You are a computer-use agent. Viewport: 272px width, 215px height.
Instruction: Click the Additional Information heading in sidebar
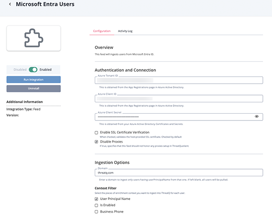coord(24,102)
